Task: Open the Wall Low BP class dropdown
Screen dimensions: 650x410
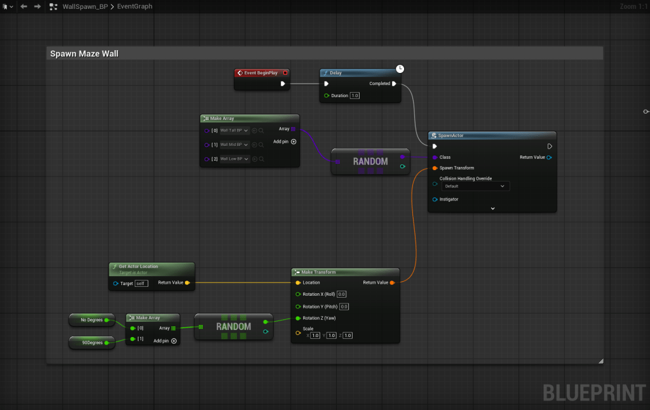Action: tap(234, 159)
